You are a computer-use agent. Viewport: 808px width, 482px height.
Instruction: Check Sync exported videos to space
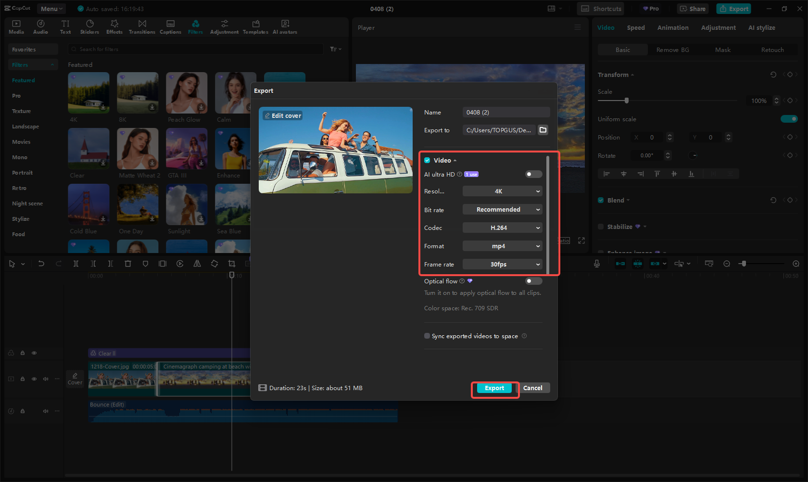(x=427, y=336)
